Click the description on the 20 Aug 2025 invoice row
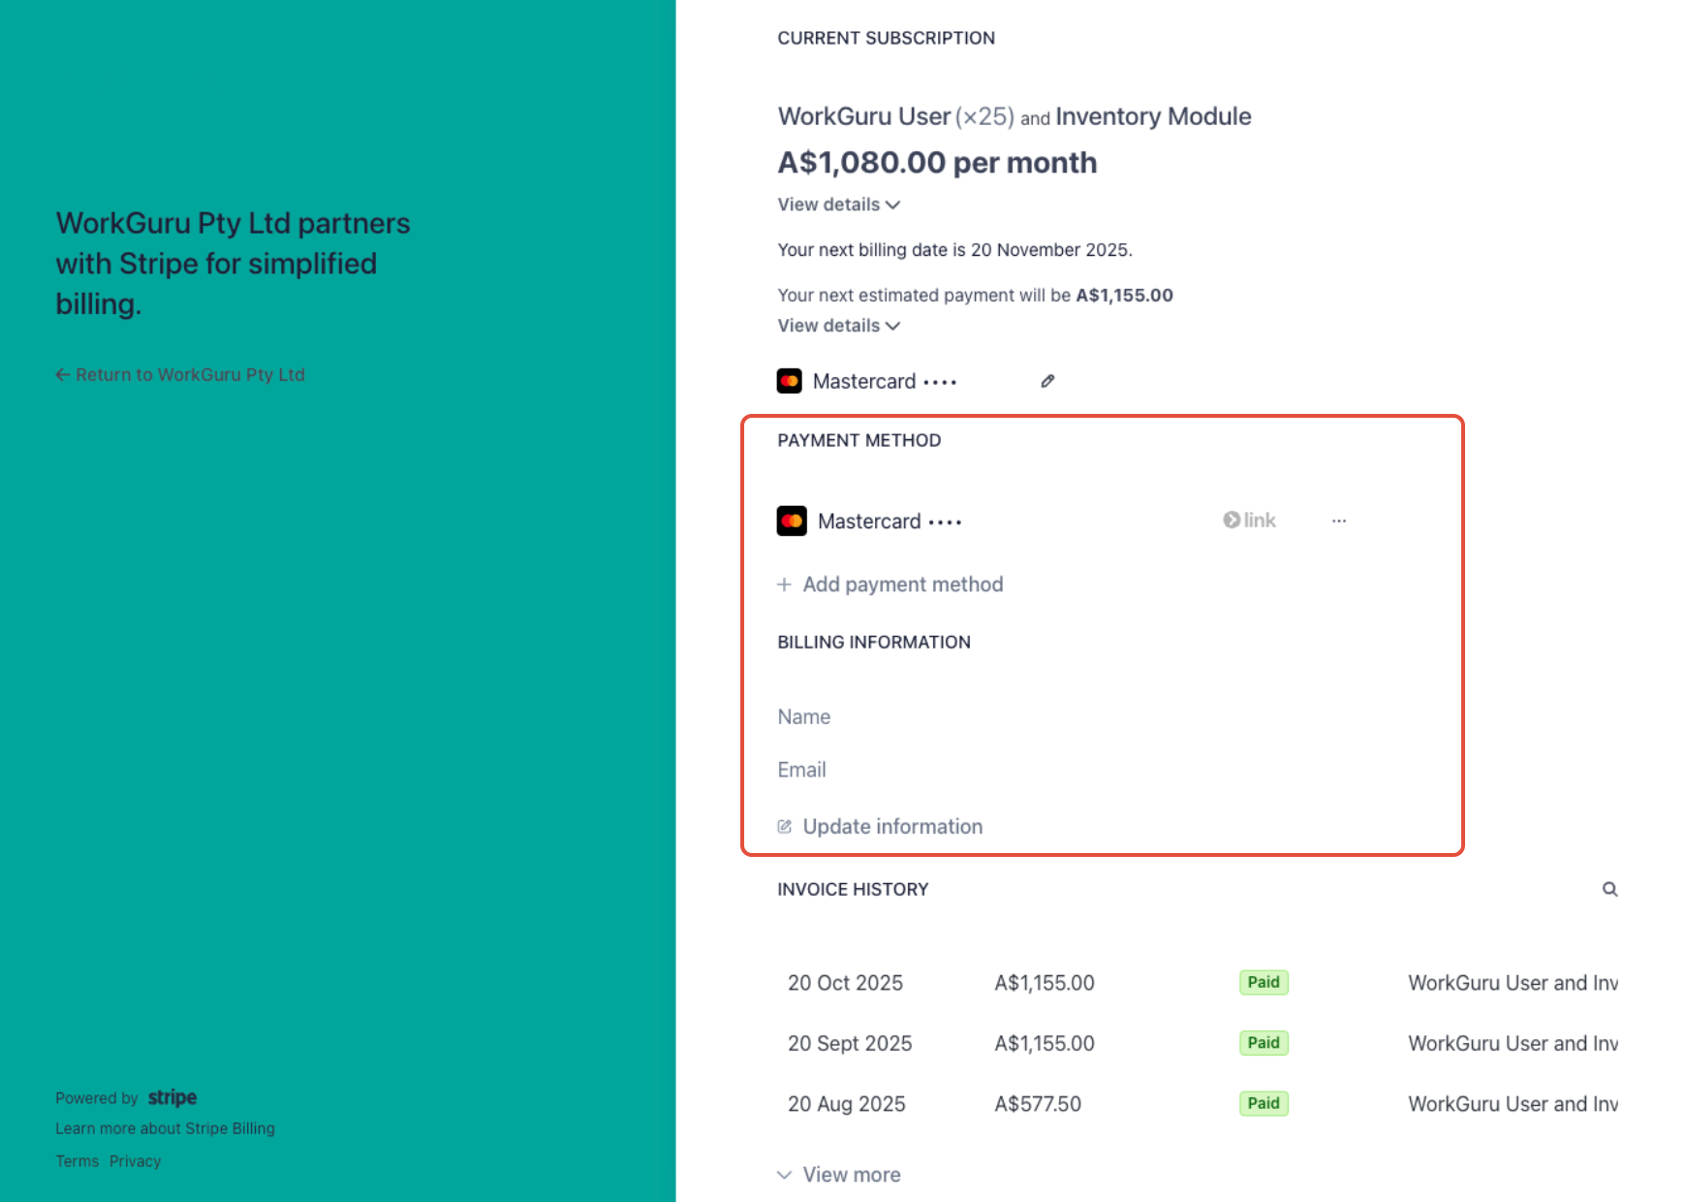This screenshot has width=1686, height=1202. point(1513,1104)
